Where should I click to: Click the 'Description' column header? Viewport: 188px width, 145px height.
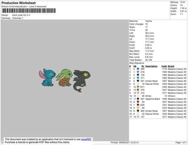click(x=151, y=66)
